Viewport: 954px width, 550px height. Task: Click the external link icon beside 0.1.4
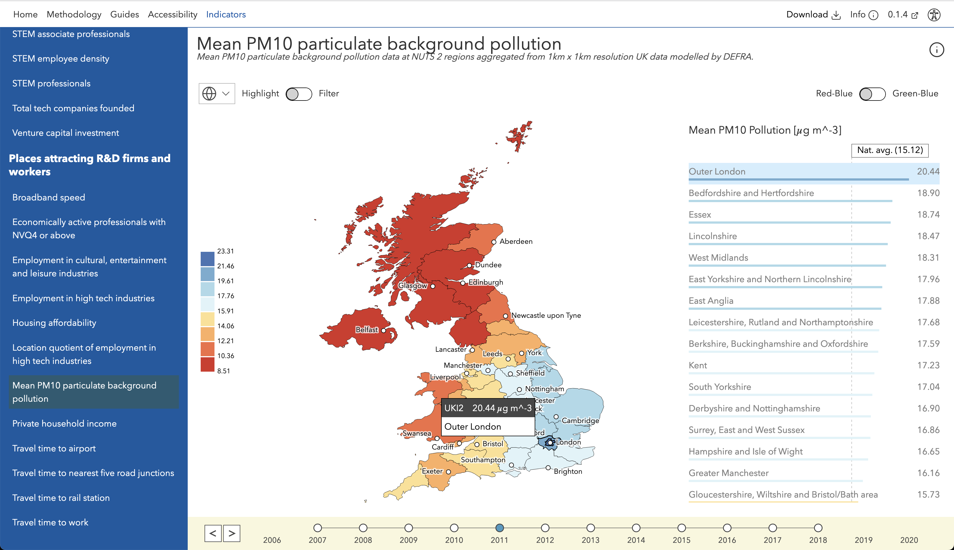pyautogui.click(x=915, y=14)
